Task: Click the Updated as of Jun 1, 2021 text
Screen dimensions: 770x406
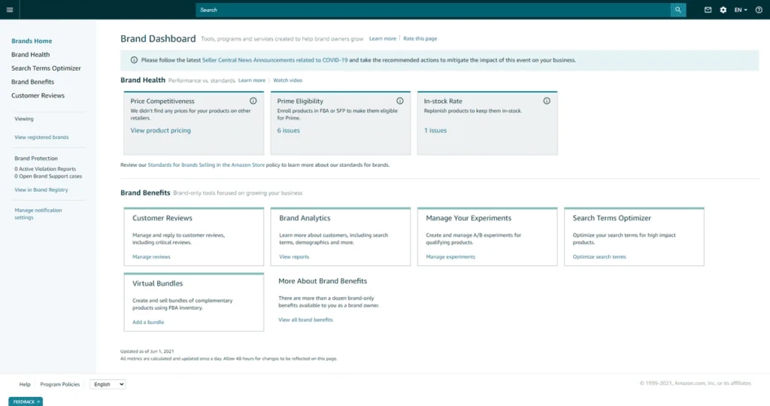Action: pyautogui.click(x=147, y=352)
